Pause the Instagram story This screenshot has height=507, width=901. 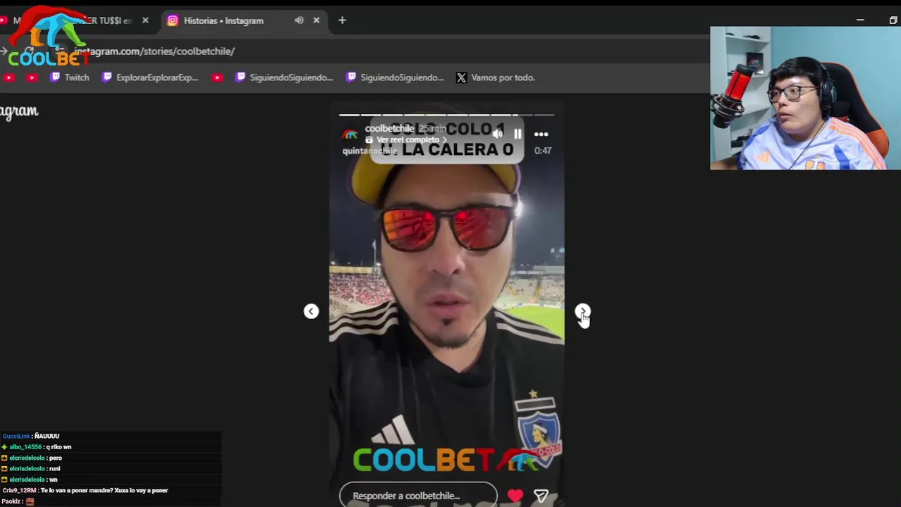click(517, 134)
